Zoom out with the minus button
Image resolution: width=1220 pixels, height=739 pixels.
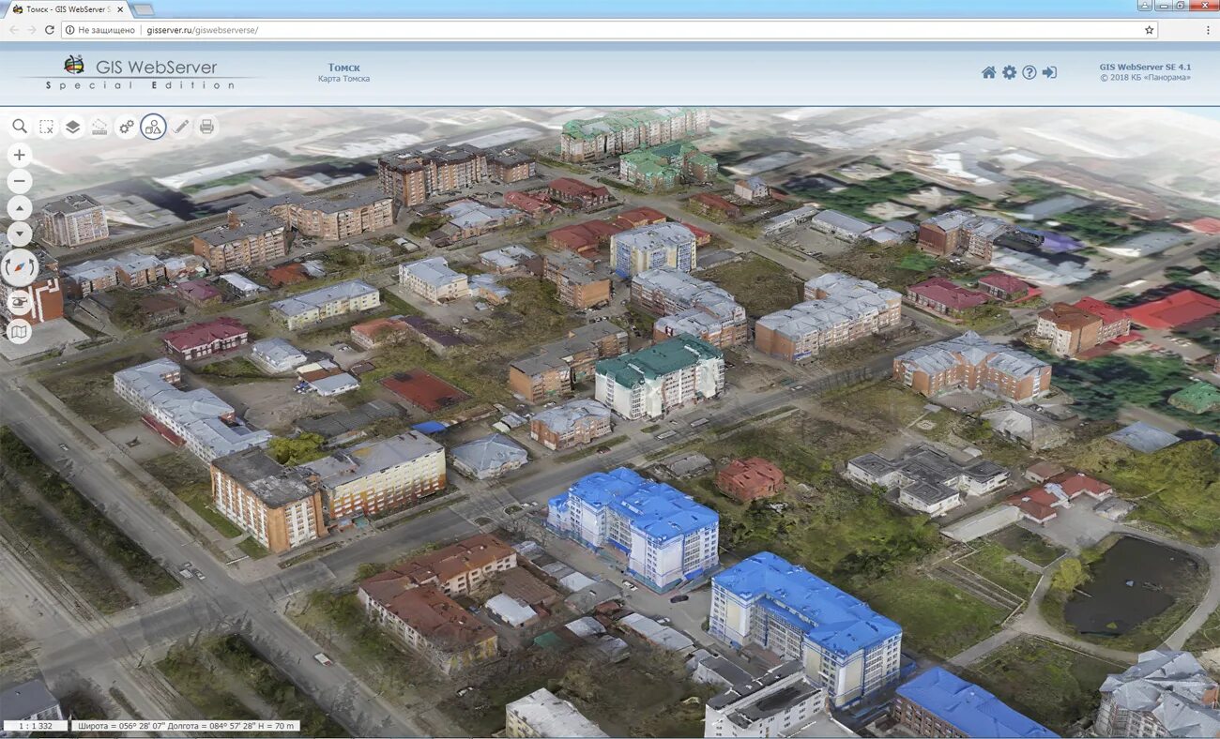[20, 181]
